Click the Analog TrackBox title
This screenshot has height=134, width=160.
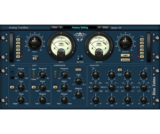coord(18,28)
